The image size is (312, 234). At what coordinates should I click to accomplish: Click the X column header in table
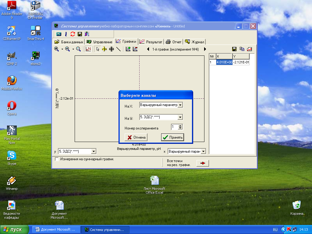point(225,56)
